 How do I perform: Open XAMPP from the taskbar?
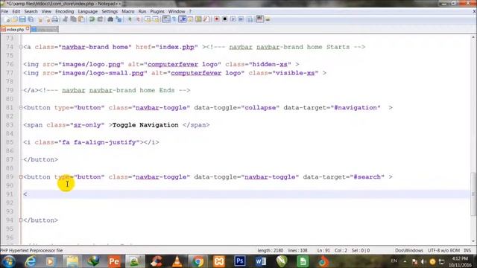tap(219, 261)
